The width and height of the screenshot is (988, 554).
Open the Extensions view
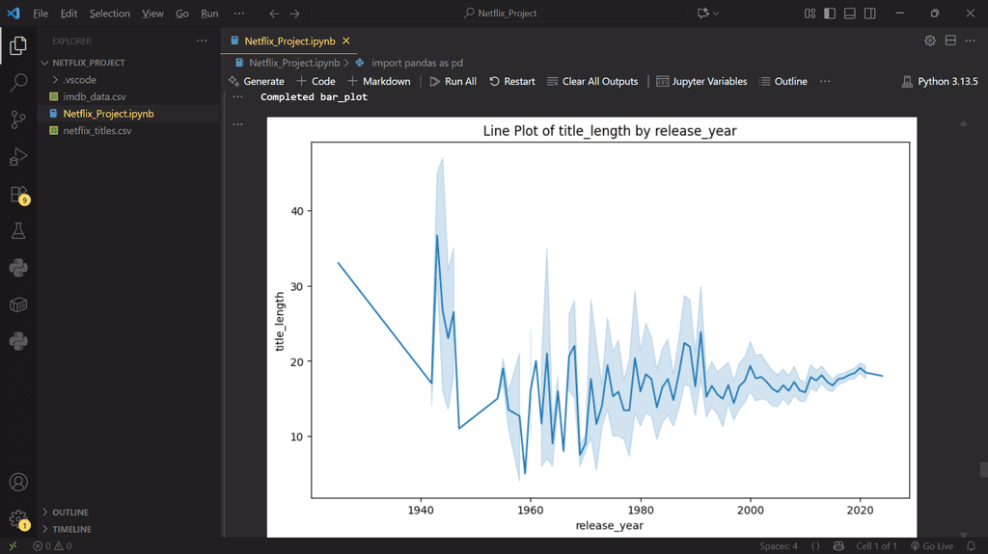coord(18,194)
